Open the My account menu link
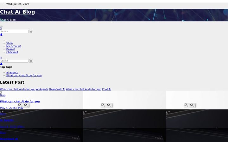The width and height of the screenshot is (228, 142). click(14, 46)
